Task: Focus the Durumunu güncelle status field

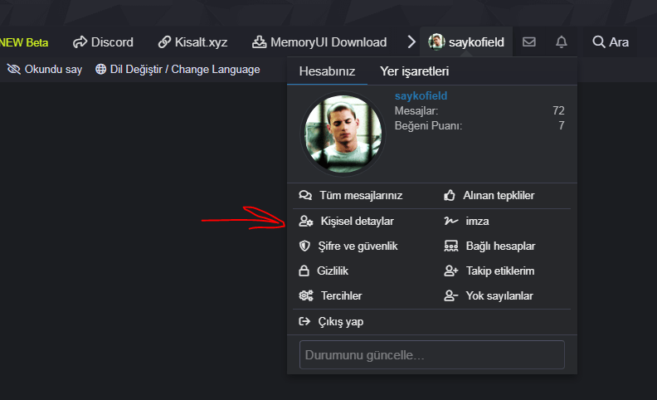Action: [x=432, y=354]
